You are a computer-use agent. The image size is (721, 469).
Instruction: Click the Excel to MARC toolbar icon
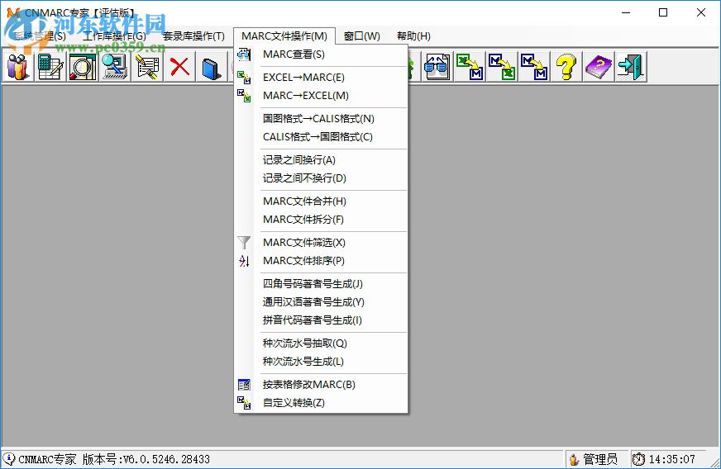(x=469, y=67)
